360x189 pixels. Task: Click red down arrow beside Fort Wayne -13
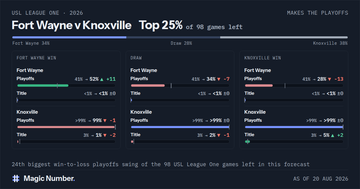click(330, 79)
